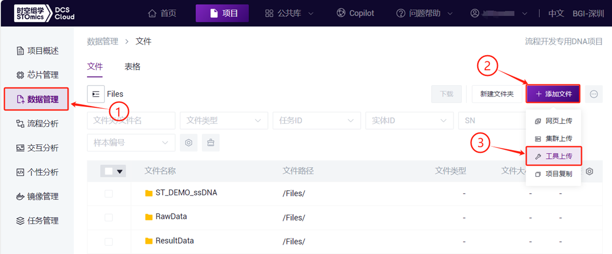Open the select-all dropdown arrow

pos(119,171)
